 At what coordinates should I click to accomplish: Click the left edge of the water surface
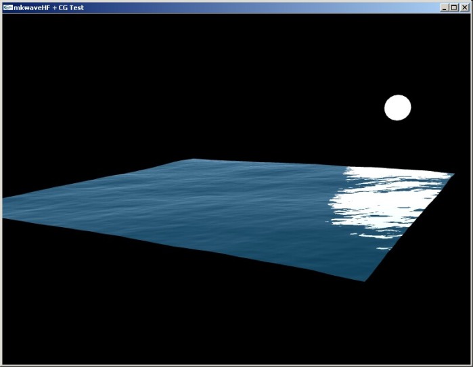(7, 207)
